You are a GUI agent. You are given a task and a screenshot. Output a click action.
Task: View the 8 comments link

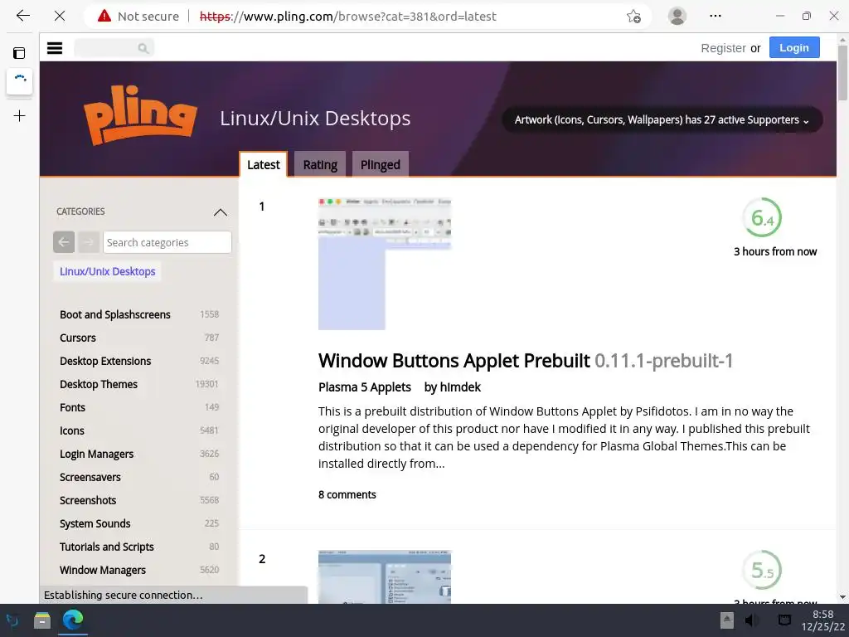pyautogui.click(x=347, y=494)
